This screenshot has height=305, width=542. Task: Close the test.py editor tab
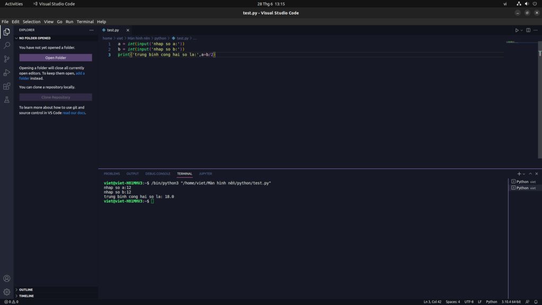(128, 30)
